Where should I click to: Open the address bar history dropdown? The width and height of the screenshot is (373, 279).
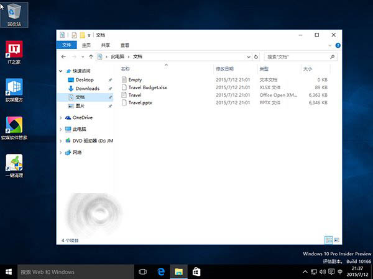pyautogui.click(x=249, y=57)
